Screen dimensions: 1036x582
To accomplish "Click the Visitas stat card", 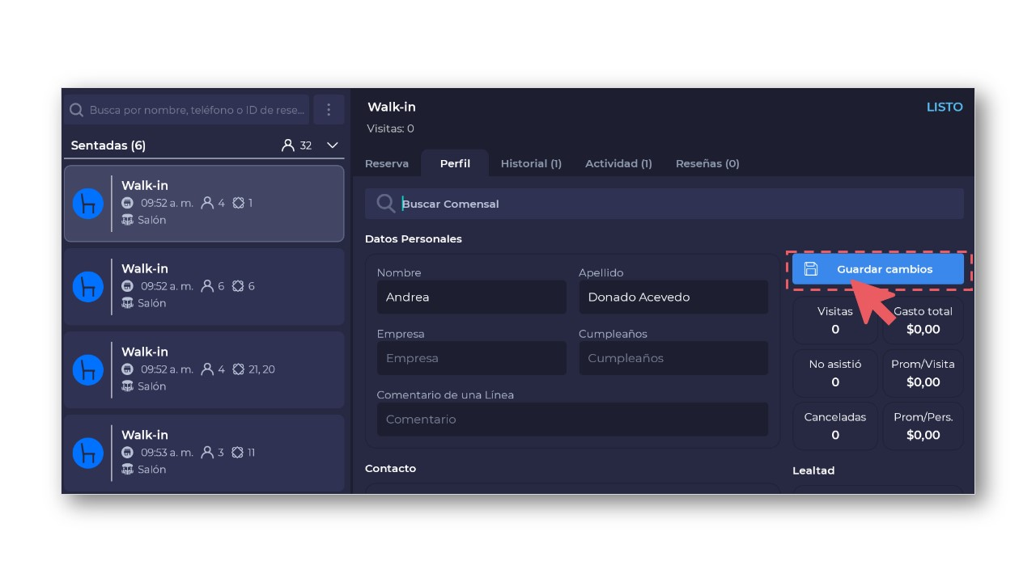I will (835, 320).
